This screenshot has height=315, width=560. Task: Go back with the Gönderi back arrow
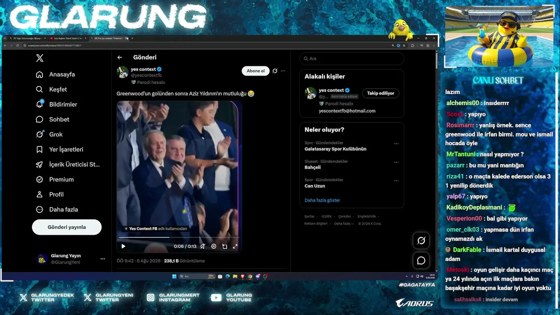pos(119,57)
